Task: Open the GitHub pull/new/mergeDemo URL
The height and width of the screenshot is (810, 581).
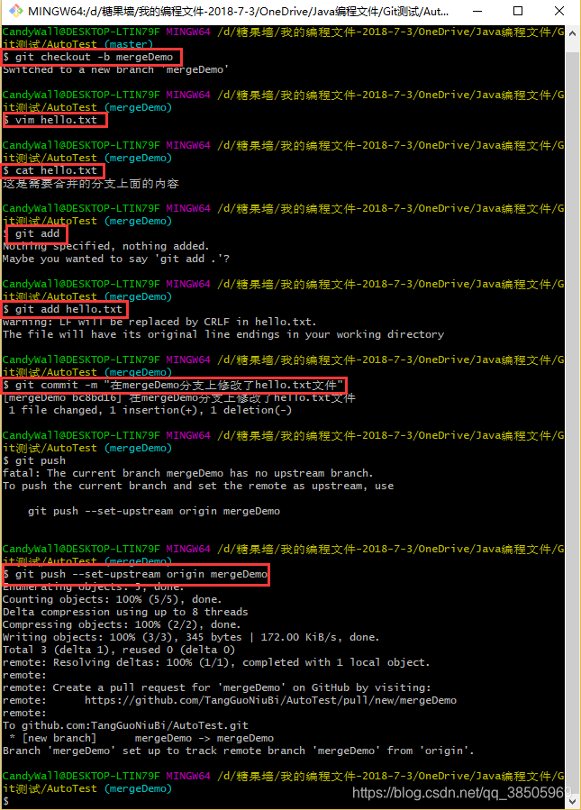Action: click(x=270, y=700)
